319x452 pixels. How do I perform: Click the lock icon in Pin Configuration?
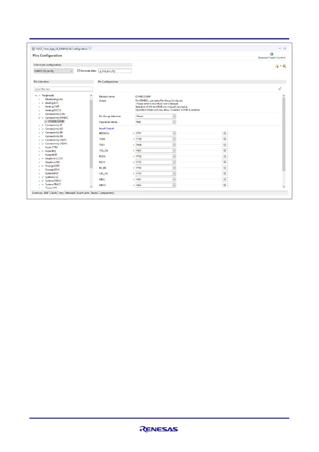(x=280, y=89)
